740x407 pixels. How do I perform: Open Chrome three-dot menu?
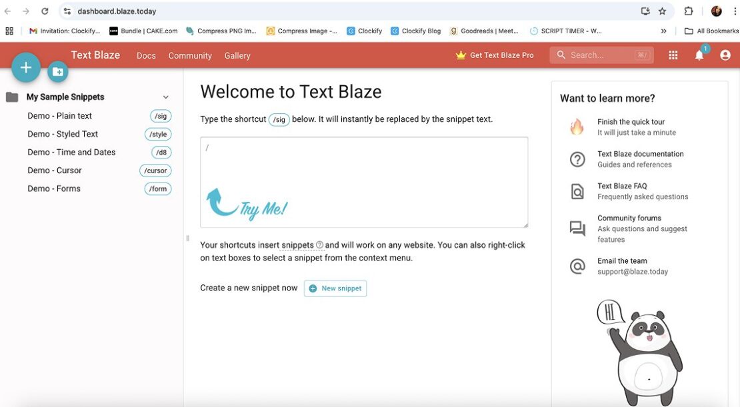pyautogui.click(x=735, y=11)
